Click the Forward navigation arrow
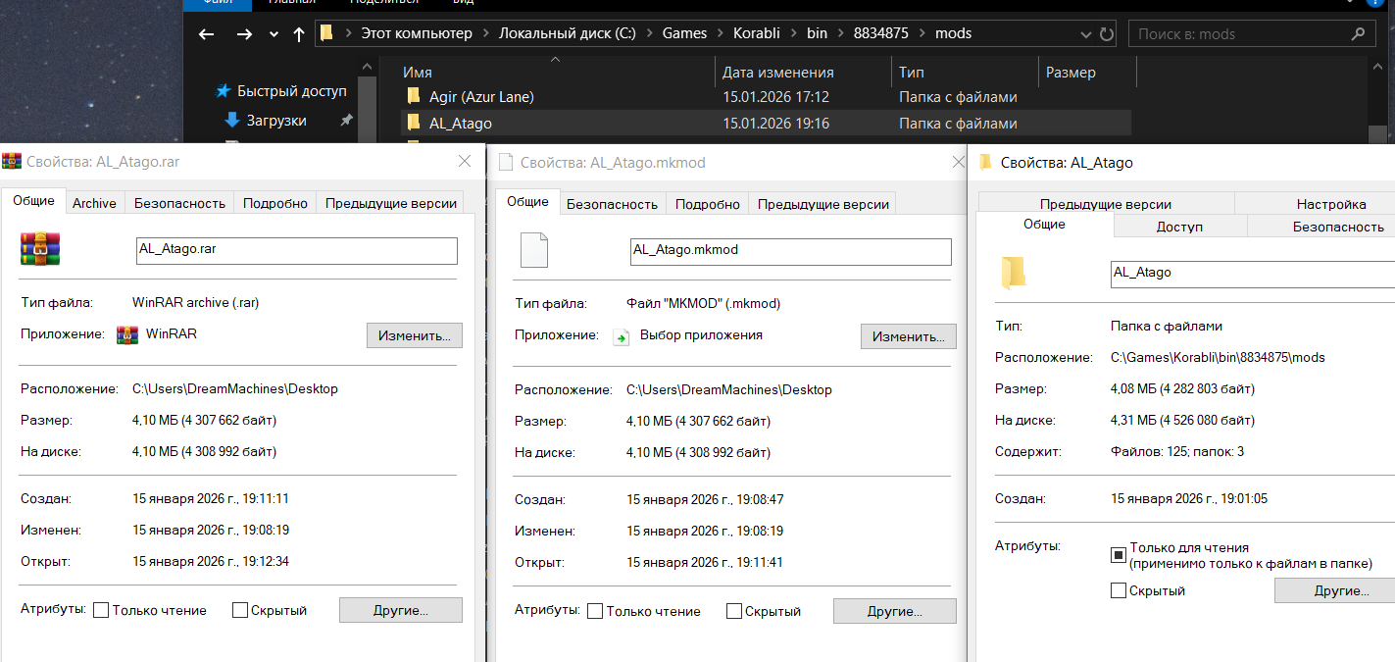The height and width of the screenshot is (662, 1395). coord(244,34)
